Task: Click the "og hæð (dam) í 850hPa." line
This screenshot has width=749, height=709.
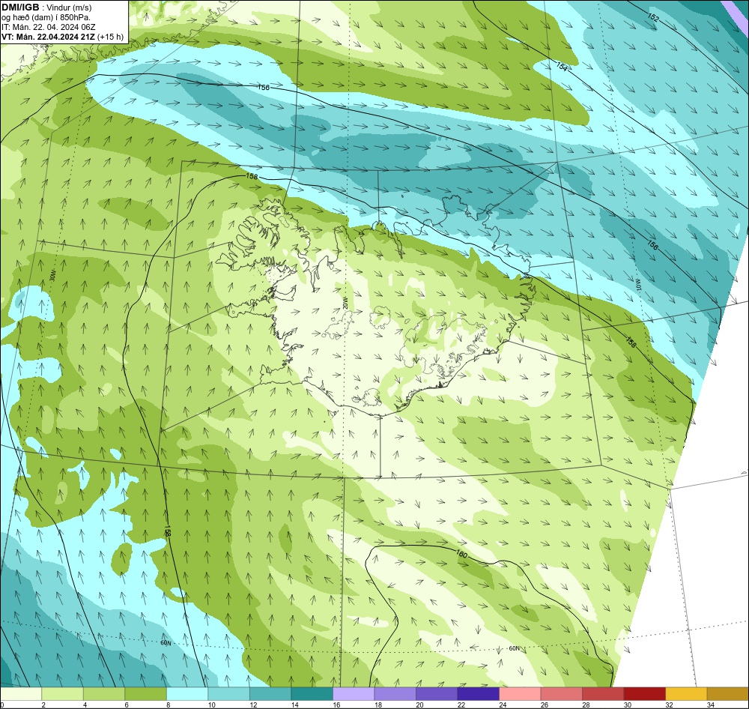Action: 46,17
